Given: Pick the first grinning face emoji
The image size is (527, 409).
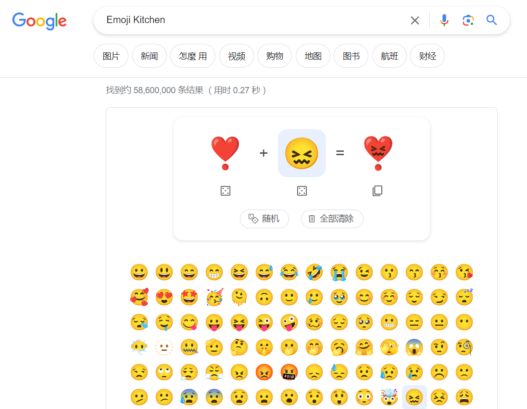Looking at the screenshot, I should 139,272.
